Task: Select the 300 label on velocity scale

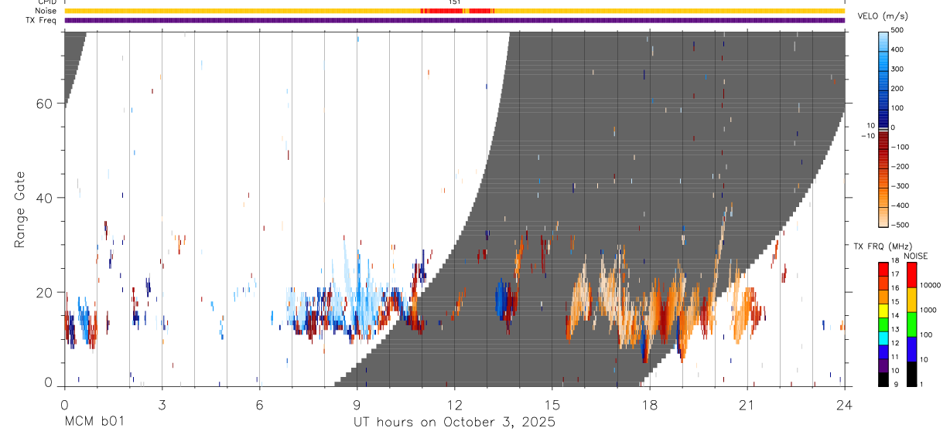Action: point(899,69)
